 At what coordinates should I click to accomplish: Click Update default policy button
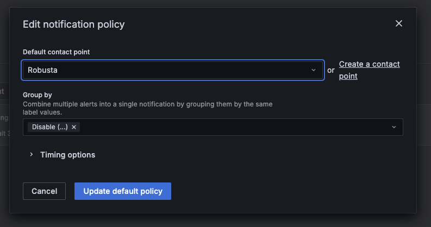point(123,191)
